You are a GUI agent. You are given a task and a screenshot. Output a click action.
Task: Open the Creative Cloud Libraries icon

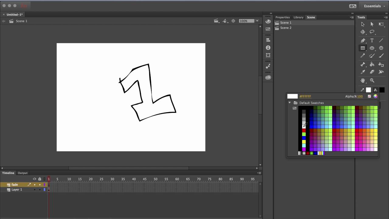point(268,78)
